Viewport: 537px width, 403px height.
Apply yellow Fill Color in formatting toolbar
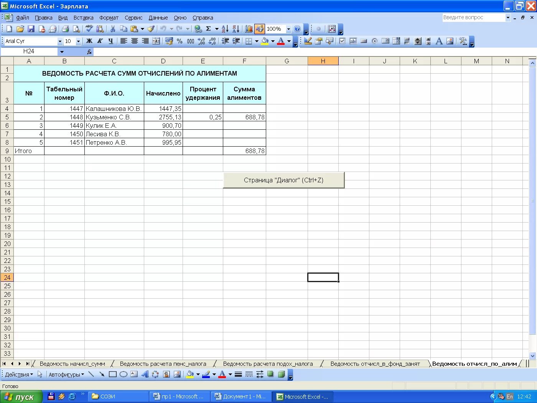click(x=265, y=41)
